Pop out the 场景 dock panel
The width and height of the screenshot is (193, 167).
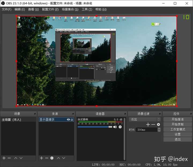pyautogui.click(x=35, y=114)
